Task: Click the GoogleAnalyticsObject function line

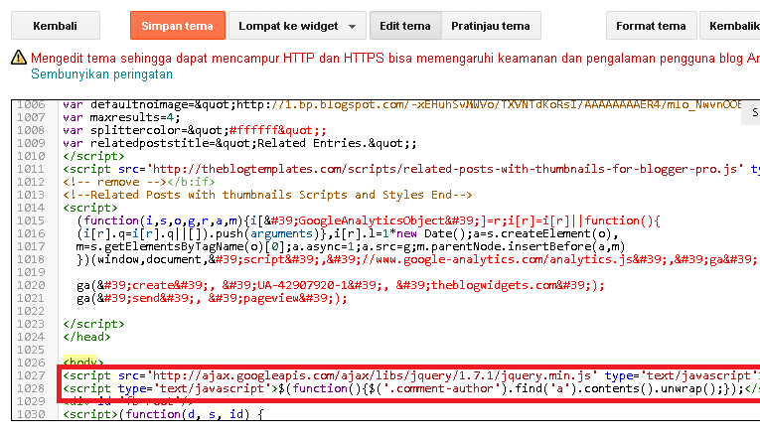Action: 369,220
